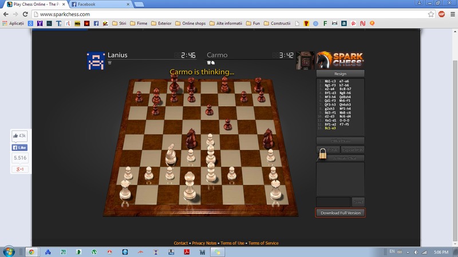Image resolution: width=458 pixels, height=257 pixels.
Task: Click the padlock icon on the chat panel
Action: coord(323,154)
